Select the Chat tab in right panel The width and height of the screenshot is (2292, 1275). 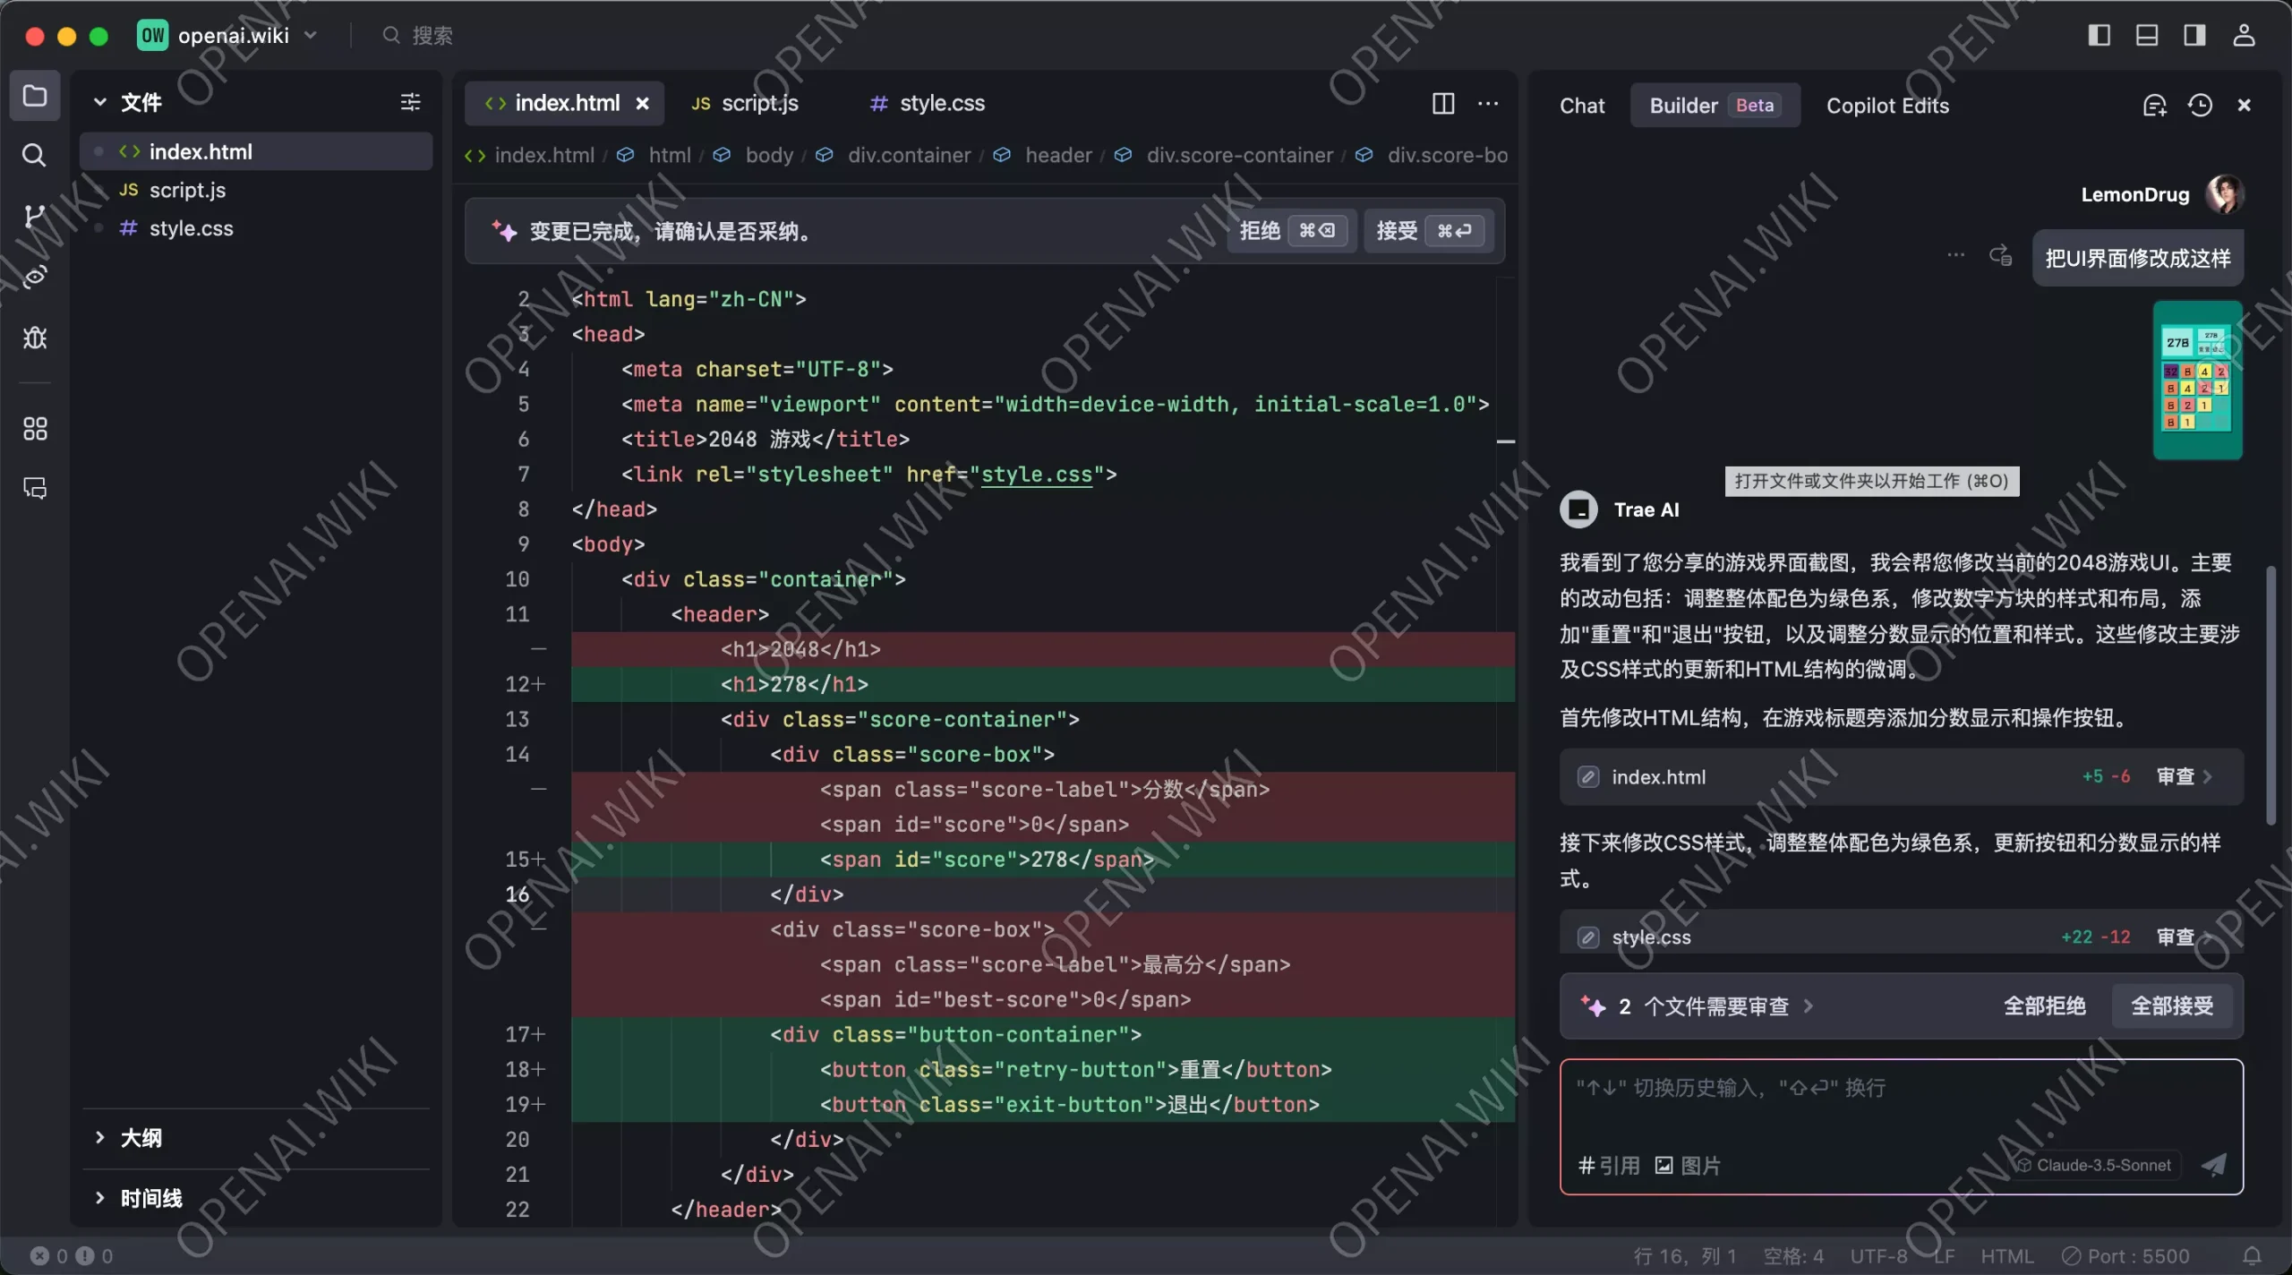[x=1582, y=105]
